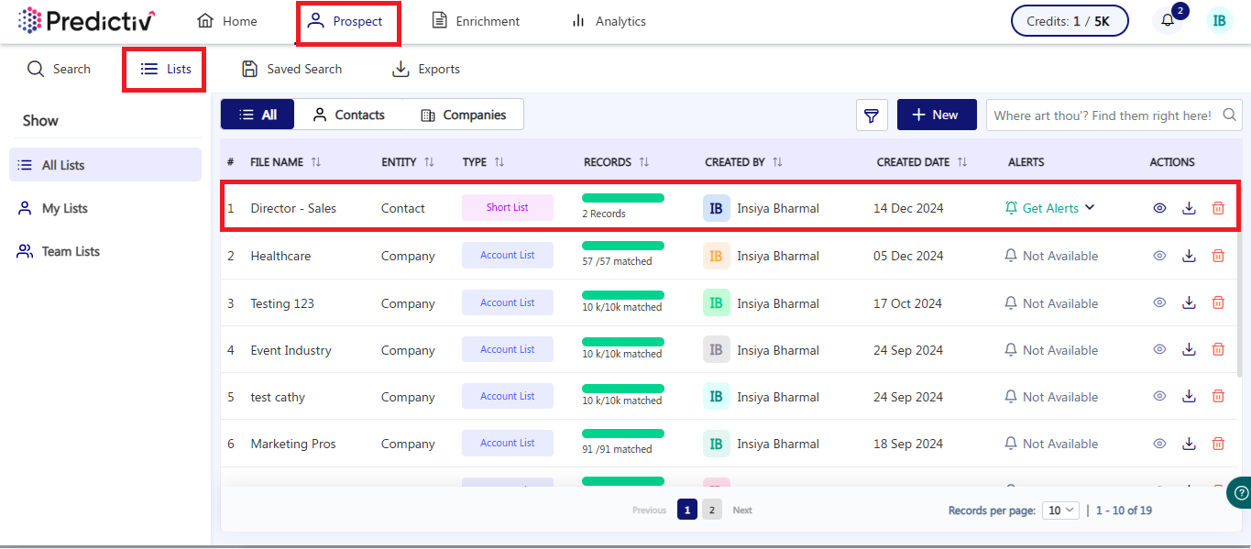1251x549 pixels.
Task: Download the Director - Sales list
Action: tap(1189, 208)
